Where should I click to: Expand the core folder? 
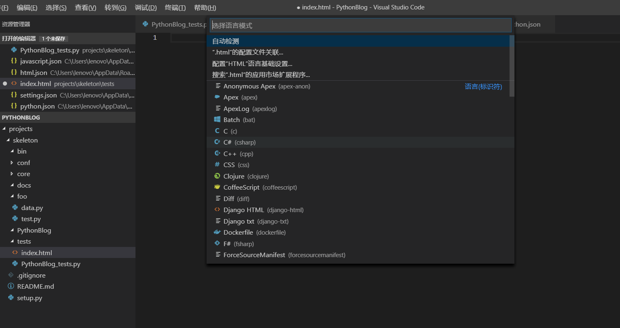[x=12, y=174]
